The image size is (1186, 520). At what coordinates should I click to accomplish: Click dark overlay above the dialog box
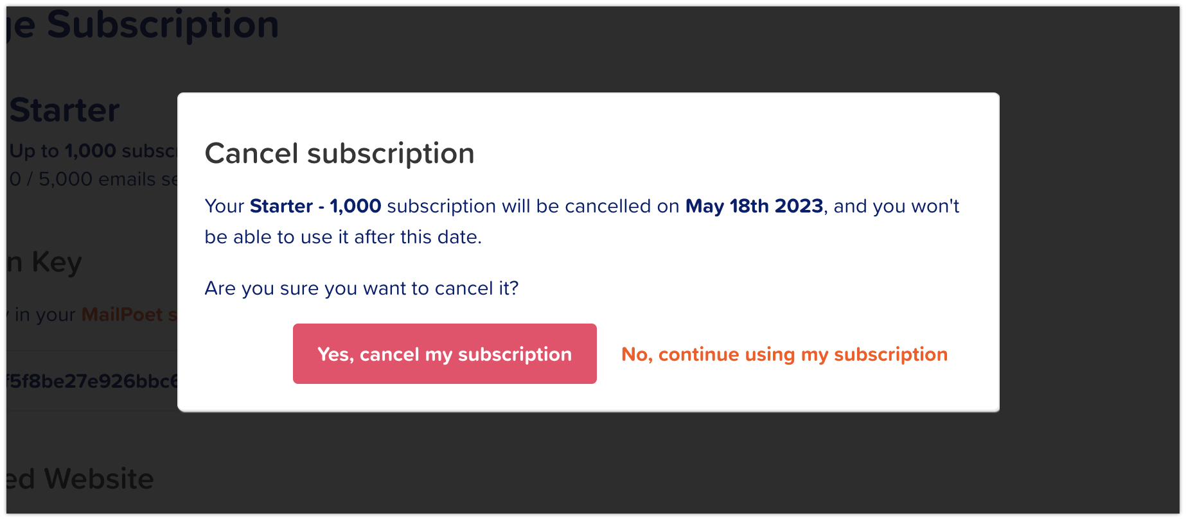pyautogui.click(x=589, y=49)
